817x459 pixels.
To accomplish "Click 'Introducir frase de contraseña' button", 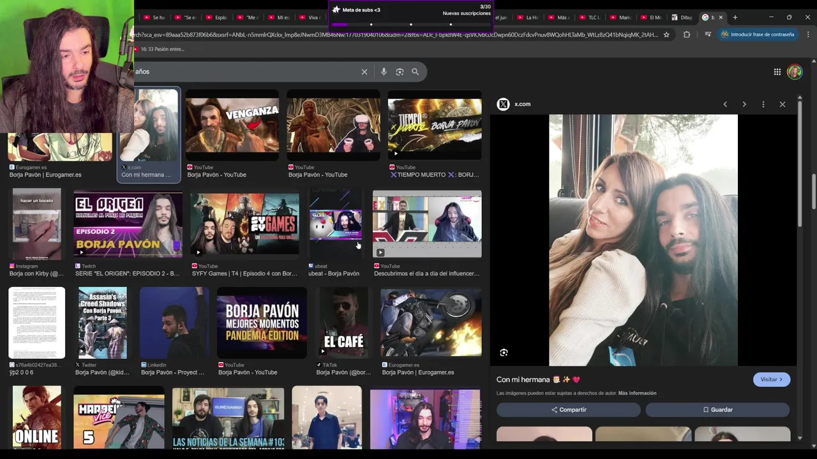I will point(758,34).
